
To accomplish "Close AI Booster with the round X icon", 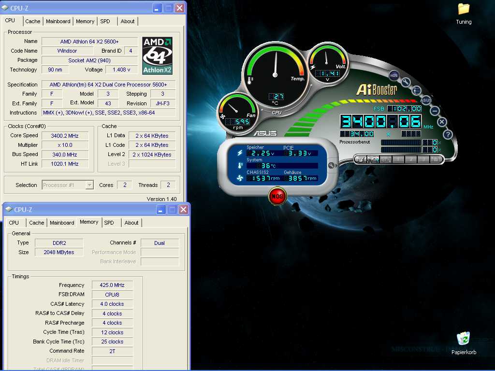I will [x=442, y=122].
